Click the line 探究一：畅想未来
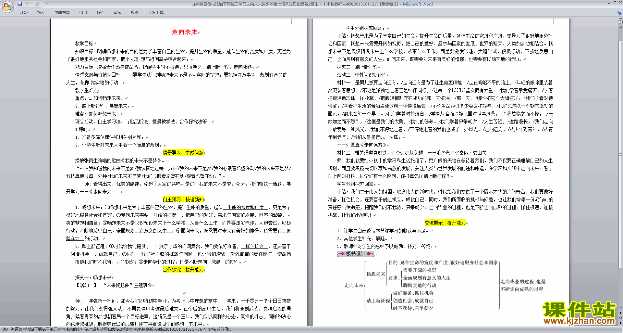Screen dimensions: 623x333 (93, 277)
